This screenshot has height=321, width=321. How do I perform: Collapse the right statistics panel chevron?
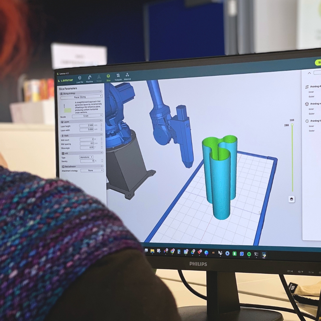(309, 73)
